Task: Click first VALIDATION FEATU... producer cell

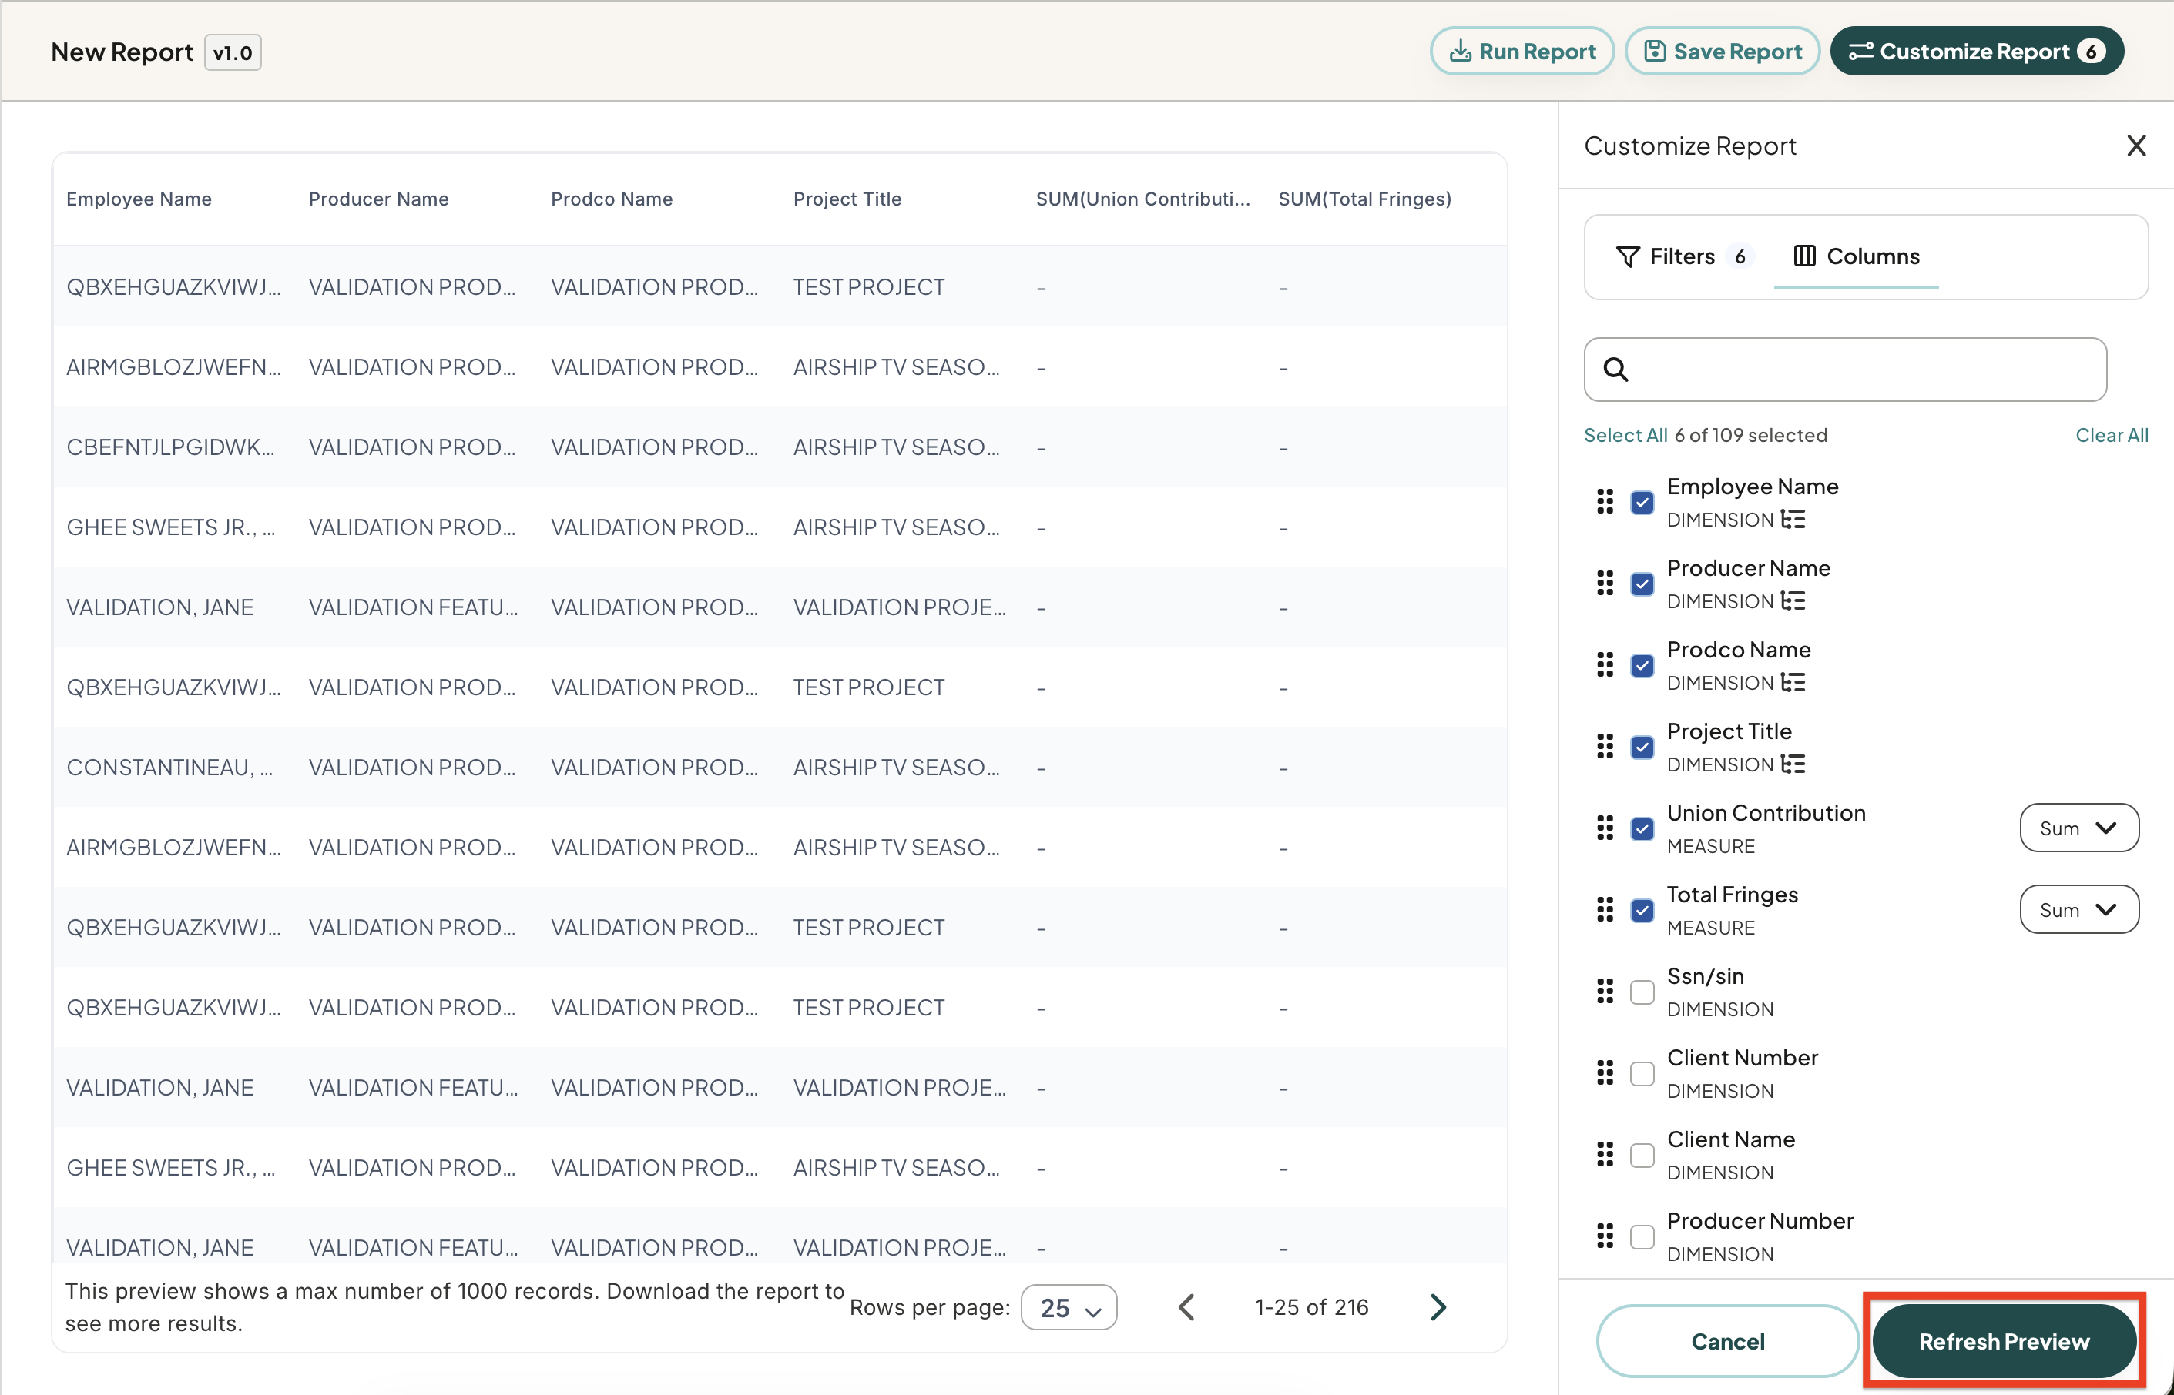Action: tap(413, 607)
